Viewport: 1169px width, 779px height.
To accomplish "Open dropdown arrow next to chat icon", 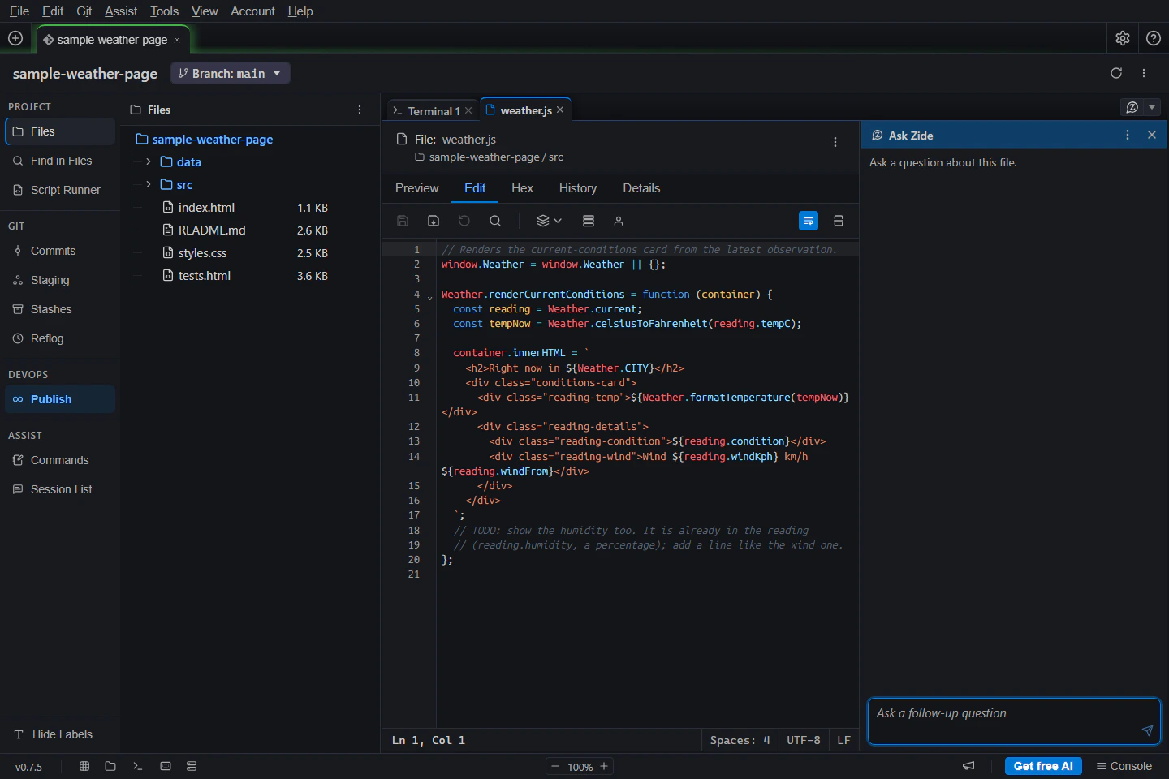I will pos(1152,107).
